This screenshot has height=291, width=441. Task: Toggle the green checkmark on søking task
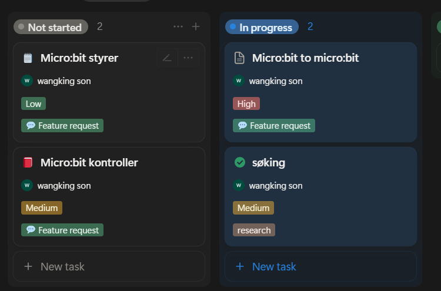pos(239,162)
